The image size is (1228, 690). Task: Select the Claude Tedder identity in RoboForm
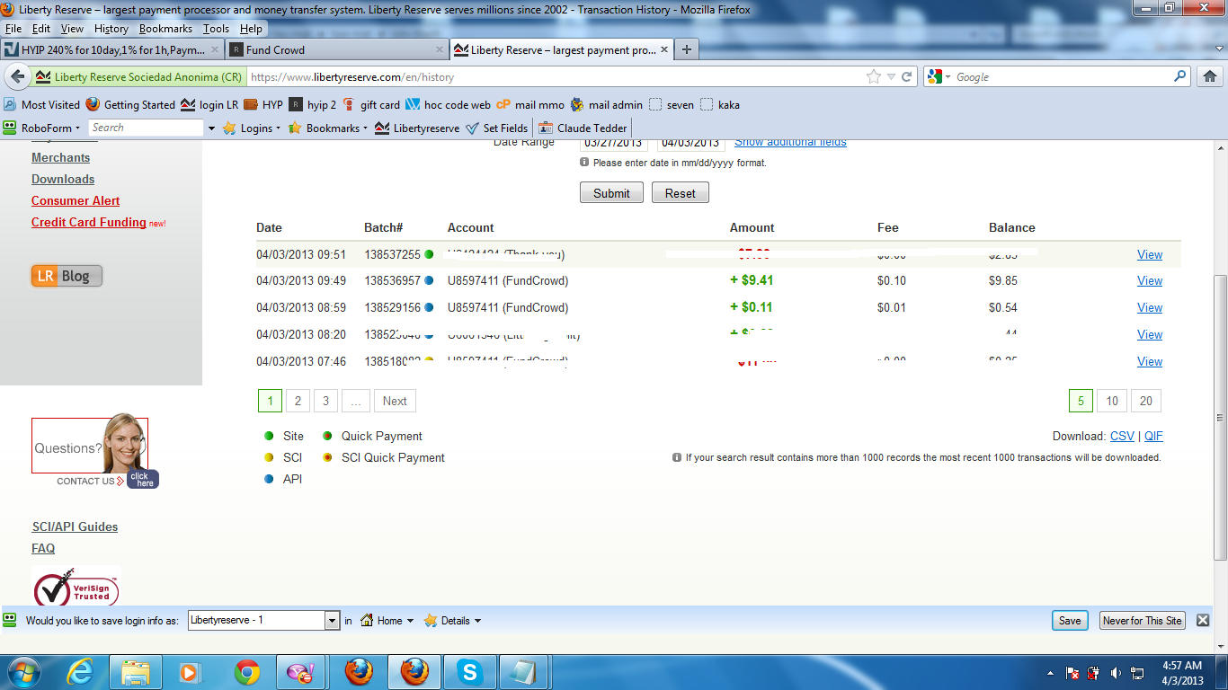coord(583,128)
